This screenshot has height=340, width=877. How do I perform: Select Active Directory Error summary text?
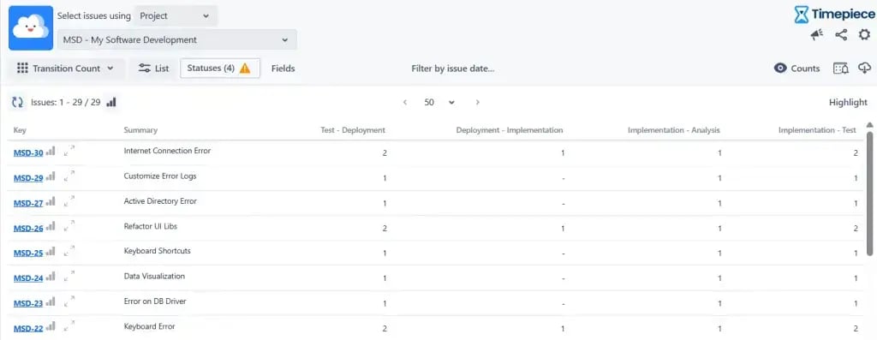(160, 200)
